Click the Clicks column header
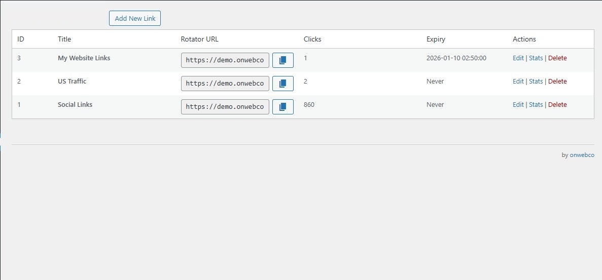 [312, 39]
